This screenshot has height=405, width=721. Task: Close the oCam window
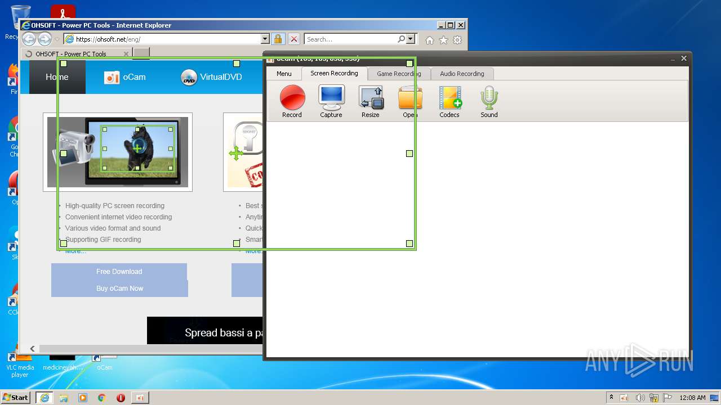(x=684, y=58)
